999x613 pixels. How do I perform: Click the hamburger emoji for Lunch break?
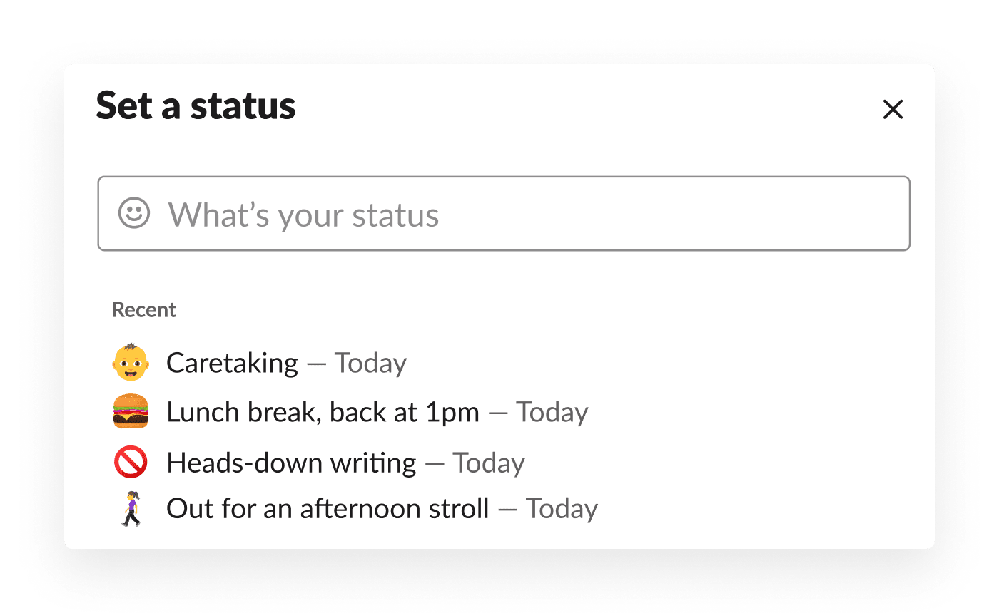[x=131, y=412]
